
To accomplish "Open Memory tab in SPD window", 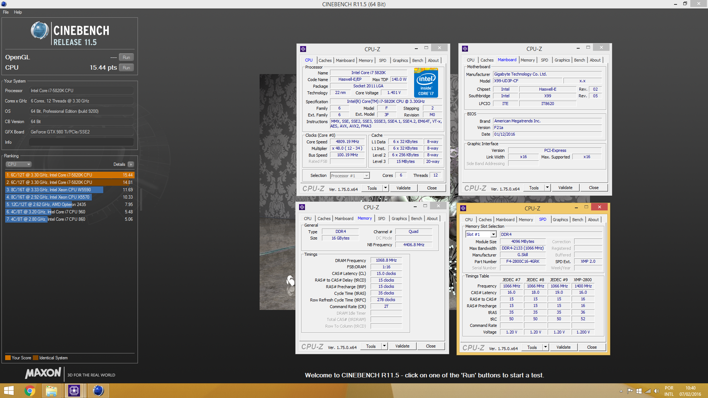I will 526,220.
